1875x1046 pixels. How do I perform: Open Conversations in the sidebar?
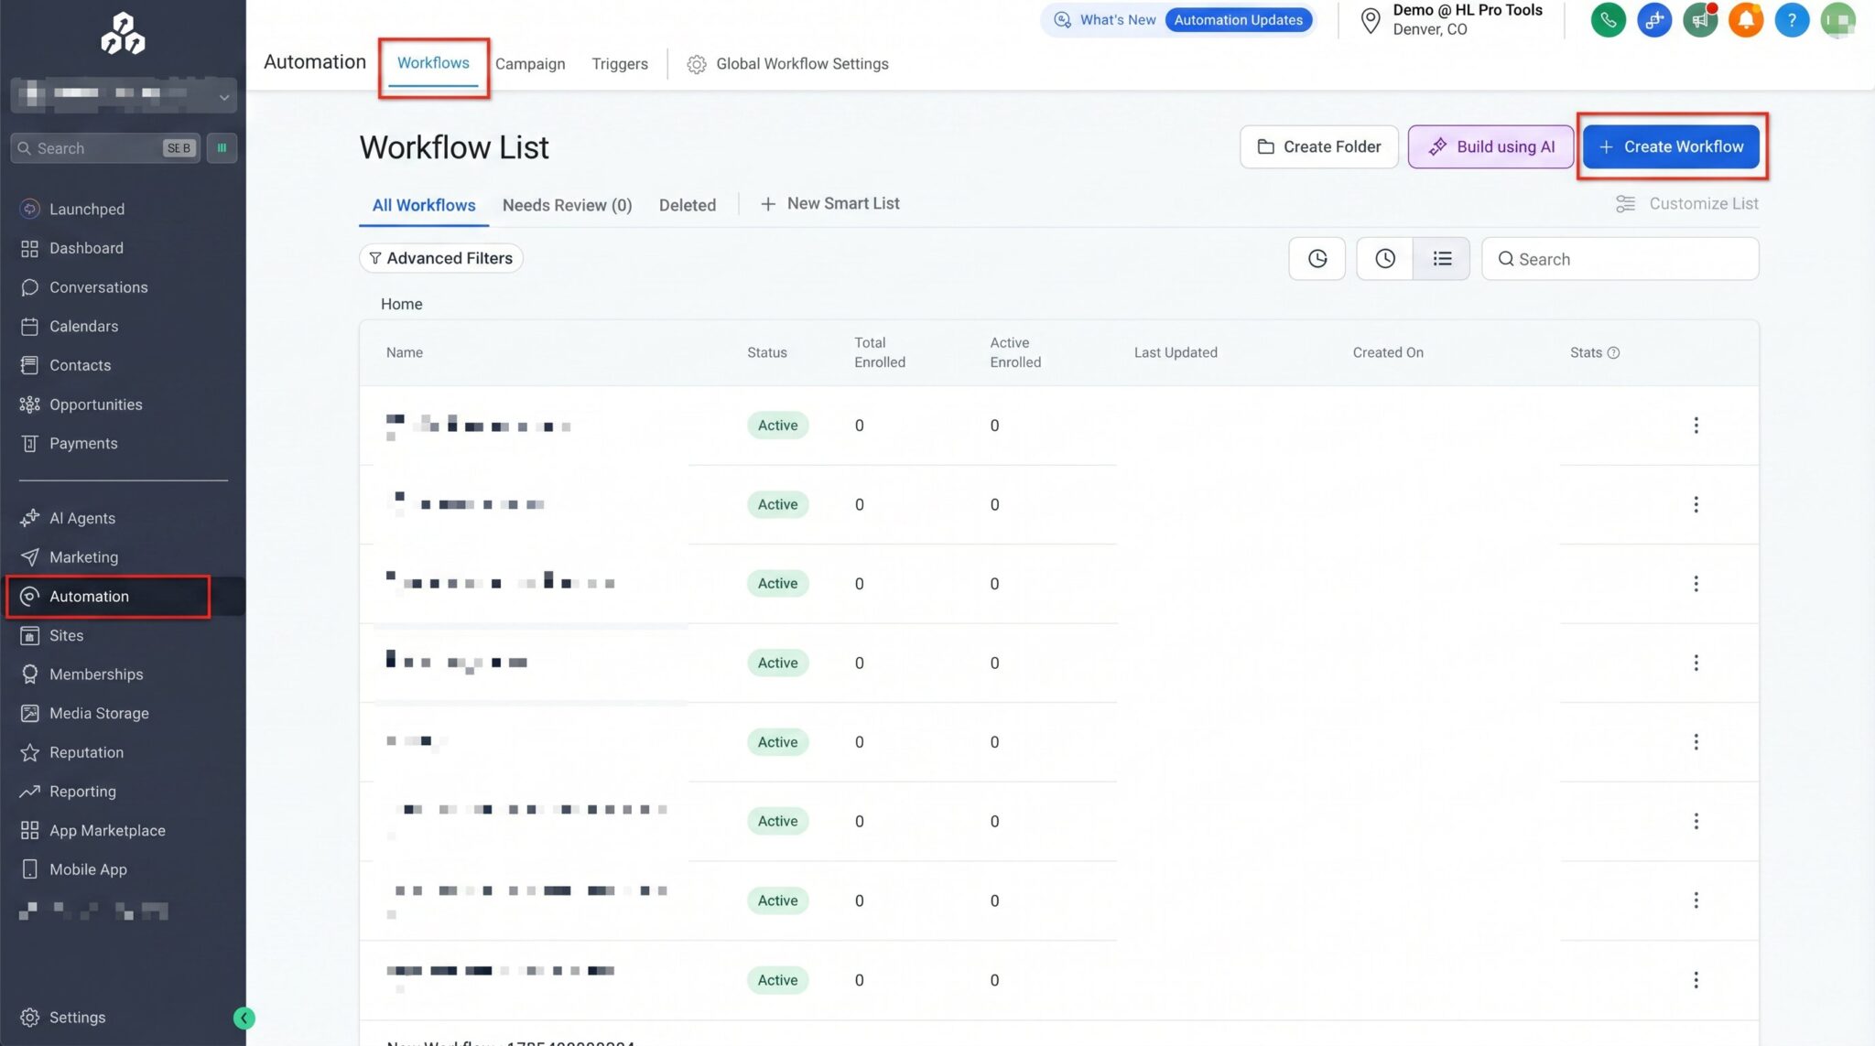click(x=98, y=287)
